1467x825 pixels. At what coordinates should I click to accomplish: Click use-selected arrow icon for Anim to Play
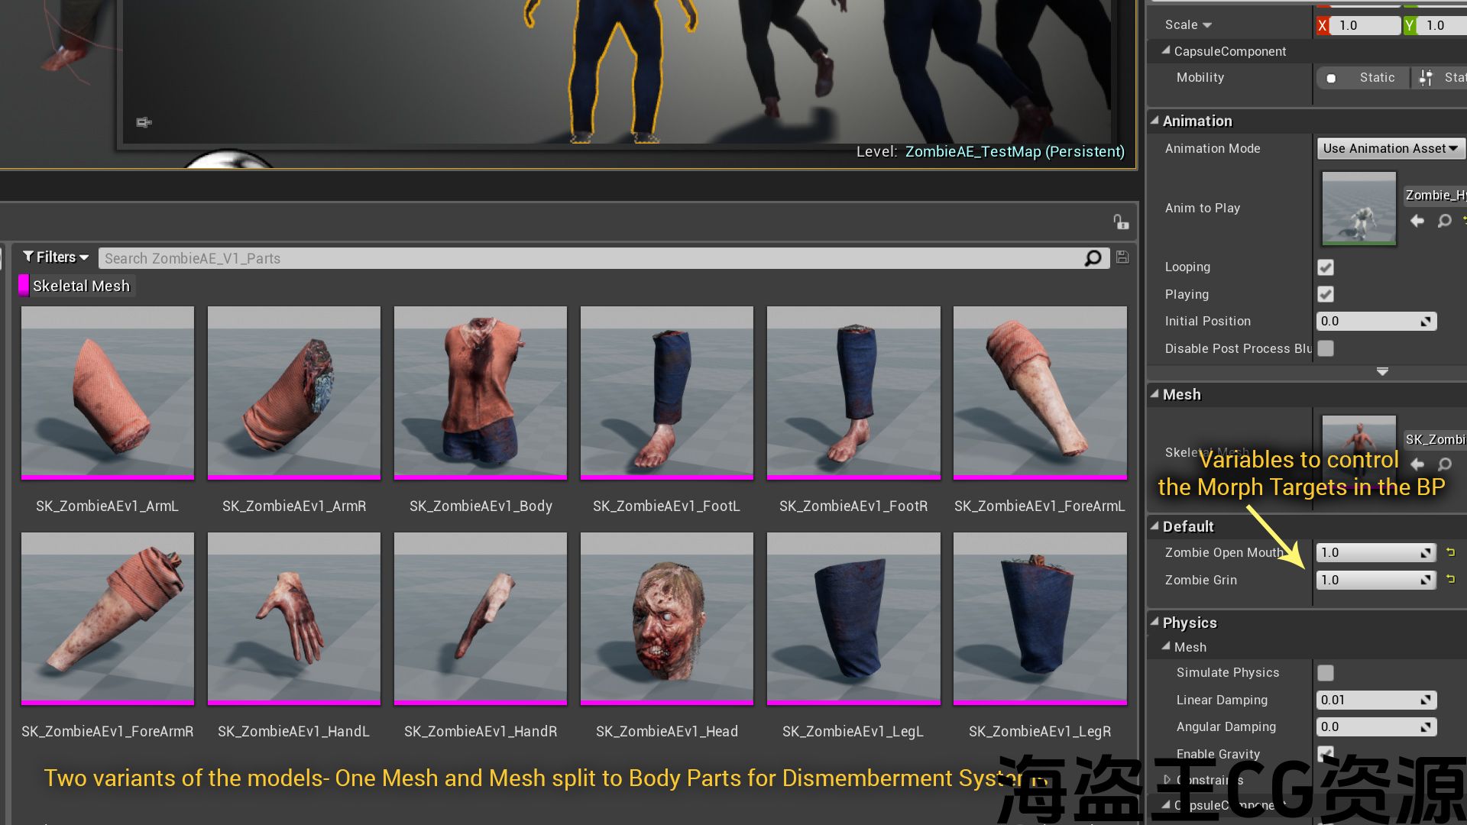pos(1417,221)
